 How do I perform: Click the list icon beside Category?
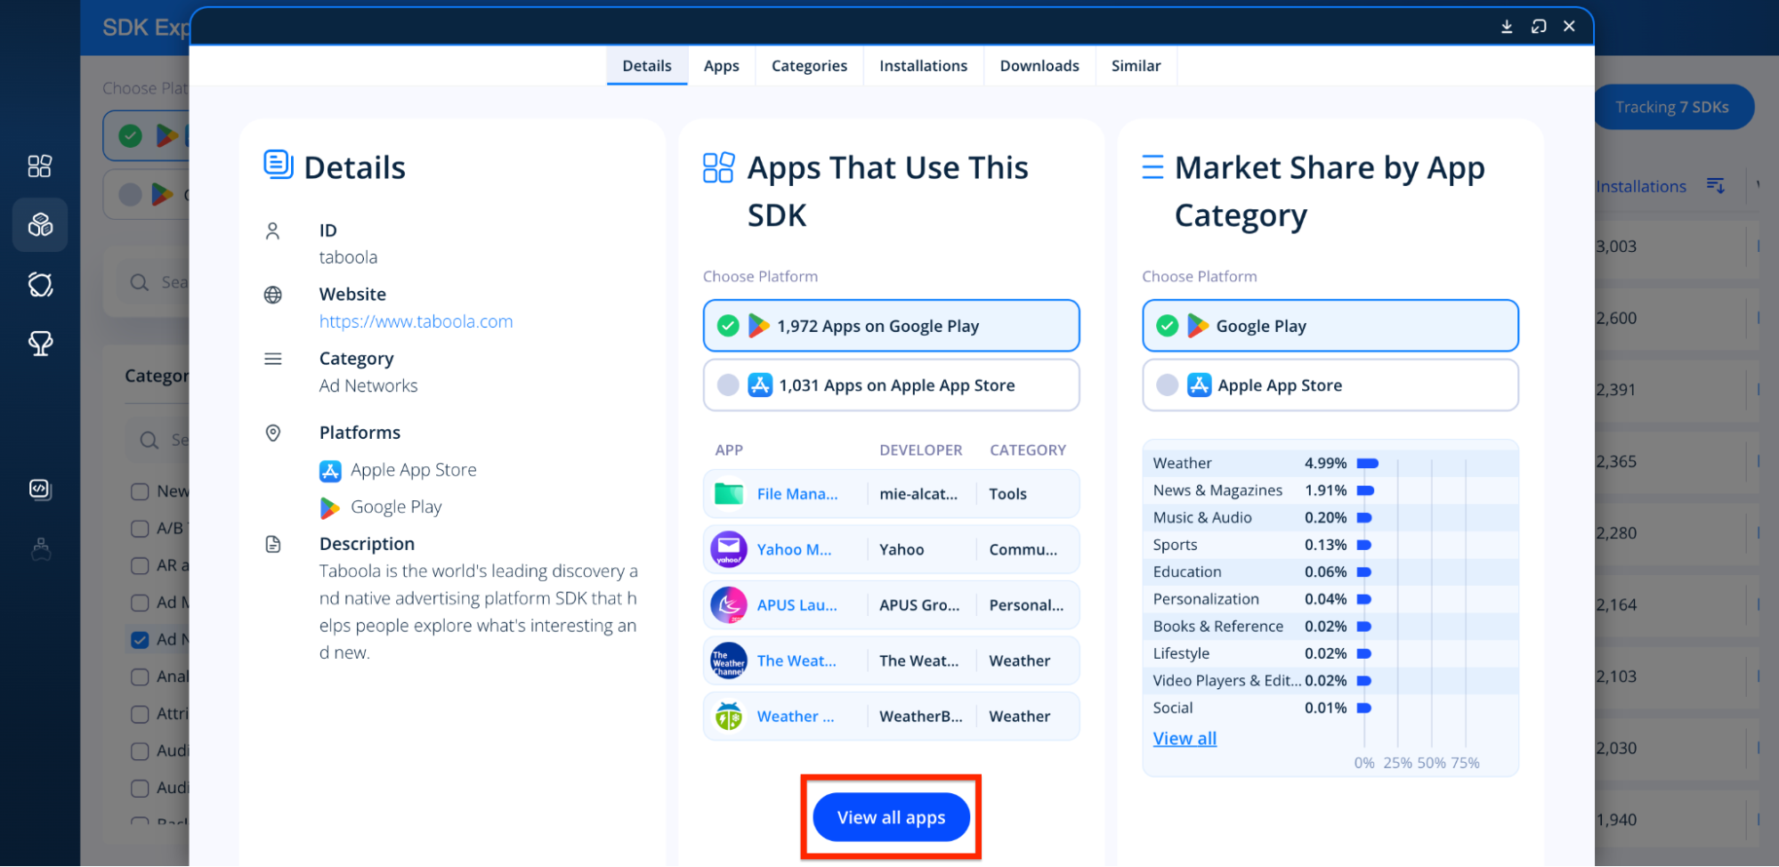point(273,359)
